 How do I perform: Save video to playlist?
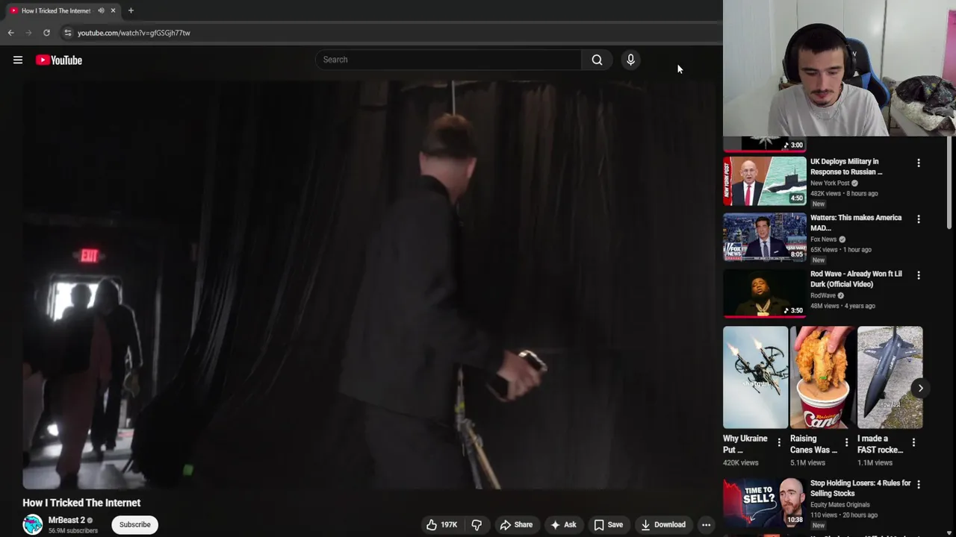coord(608,524)
